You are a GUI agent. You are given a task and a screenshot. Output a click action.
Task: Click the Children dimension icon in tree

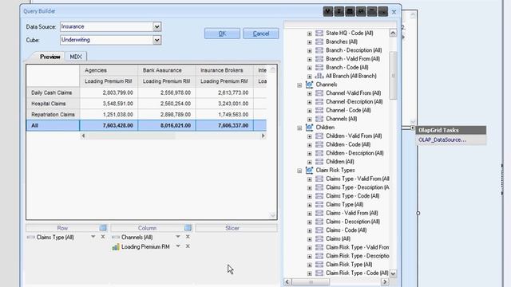click(x=309, y=128)
